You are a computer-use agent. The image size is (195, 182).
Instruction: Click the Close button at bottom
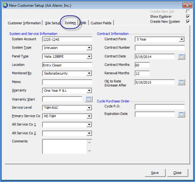177,173
